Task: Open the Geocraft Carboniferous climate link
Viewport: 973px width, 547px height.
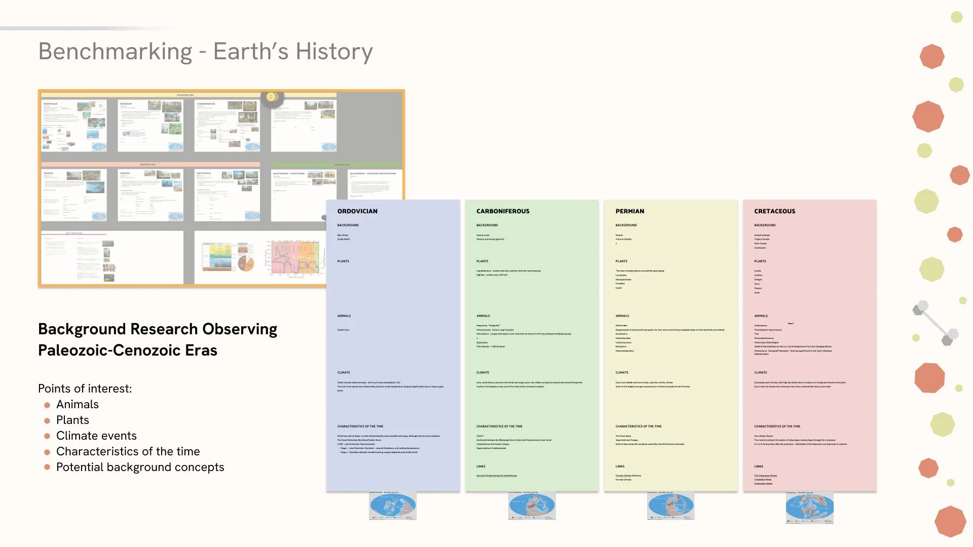Action: point(496,476)
